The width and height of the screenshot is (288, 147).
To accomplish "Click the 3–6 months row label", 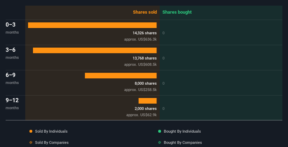I will point(12,53).
